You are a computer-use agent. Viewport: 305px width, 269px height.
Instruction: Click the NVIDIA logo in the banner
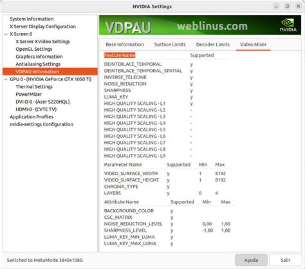pyautogui.click(x=288, y=25)
